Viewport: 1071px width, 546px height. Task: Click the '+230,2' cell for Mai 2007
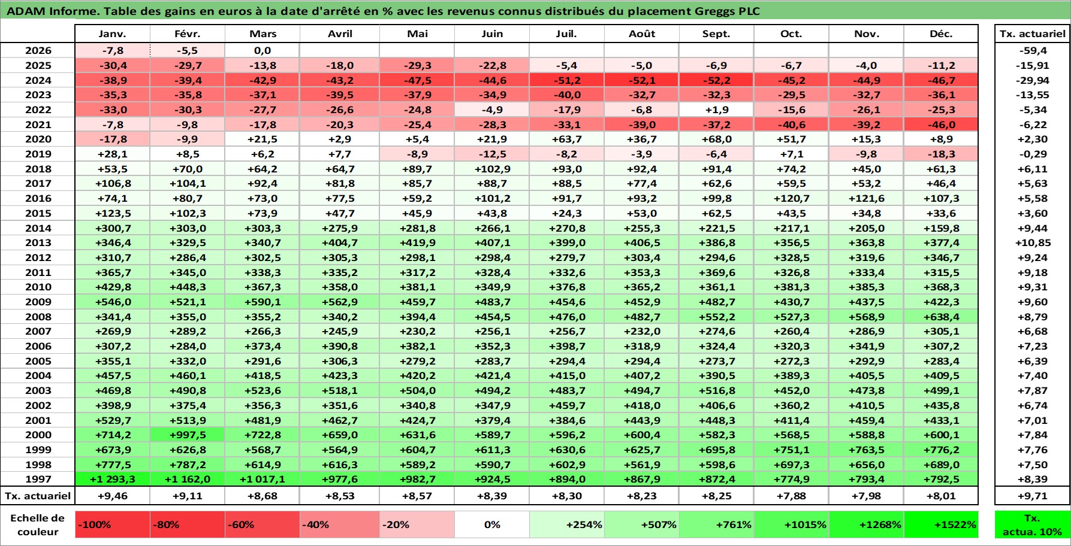(x=417, y=331)
